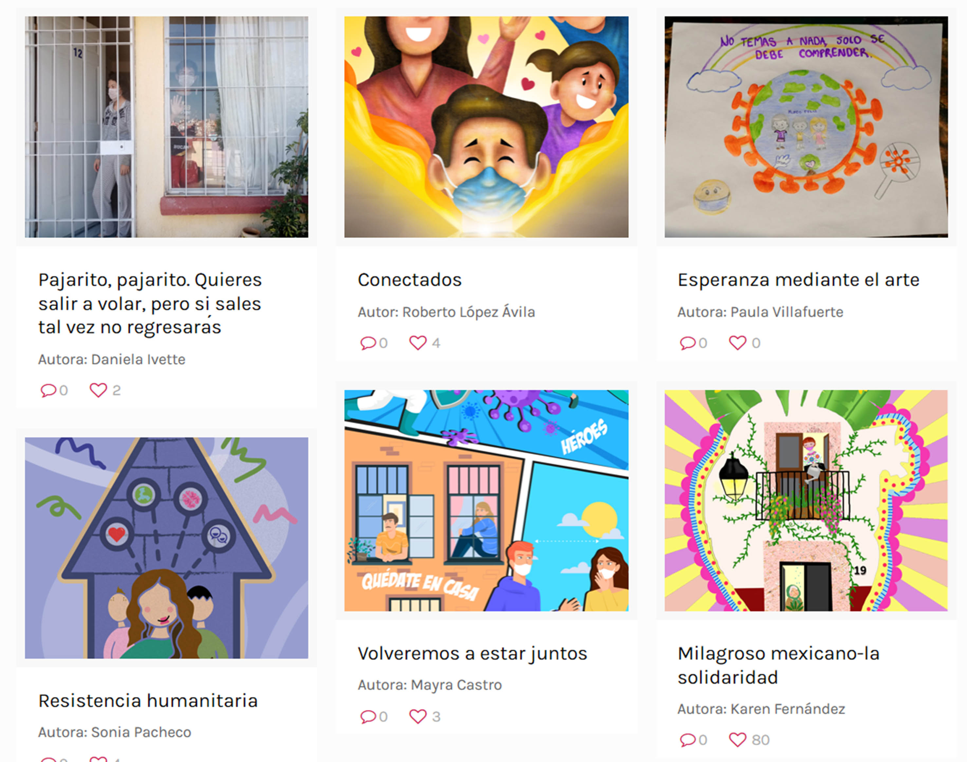Like the Conectados artwork with heart icon

pyautogui.click(x=418, y=343)
